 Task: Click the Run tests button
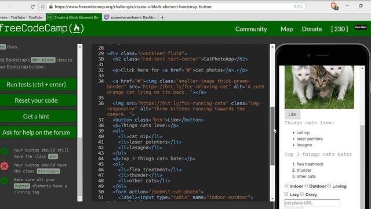coord(38,84)
